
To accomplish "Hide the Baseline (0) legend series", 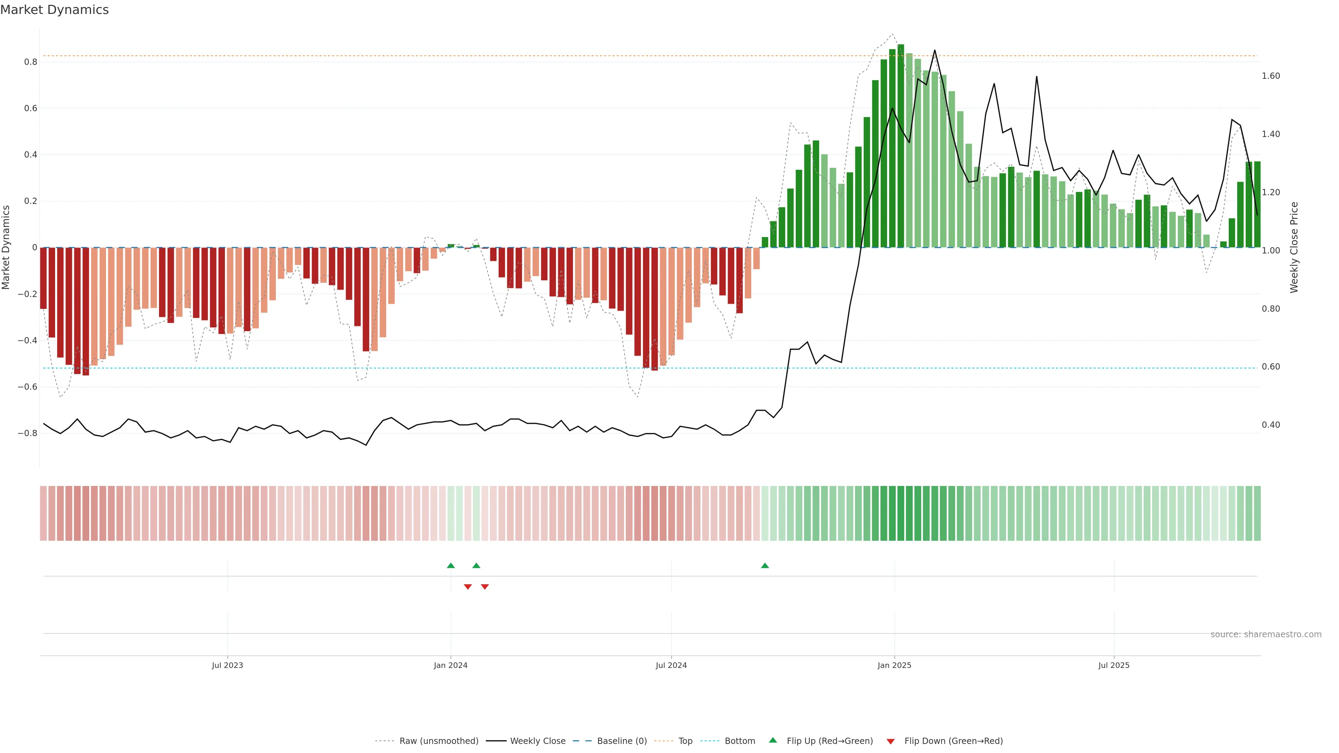I will (622, 741).
